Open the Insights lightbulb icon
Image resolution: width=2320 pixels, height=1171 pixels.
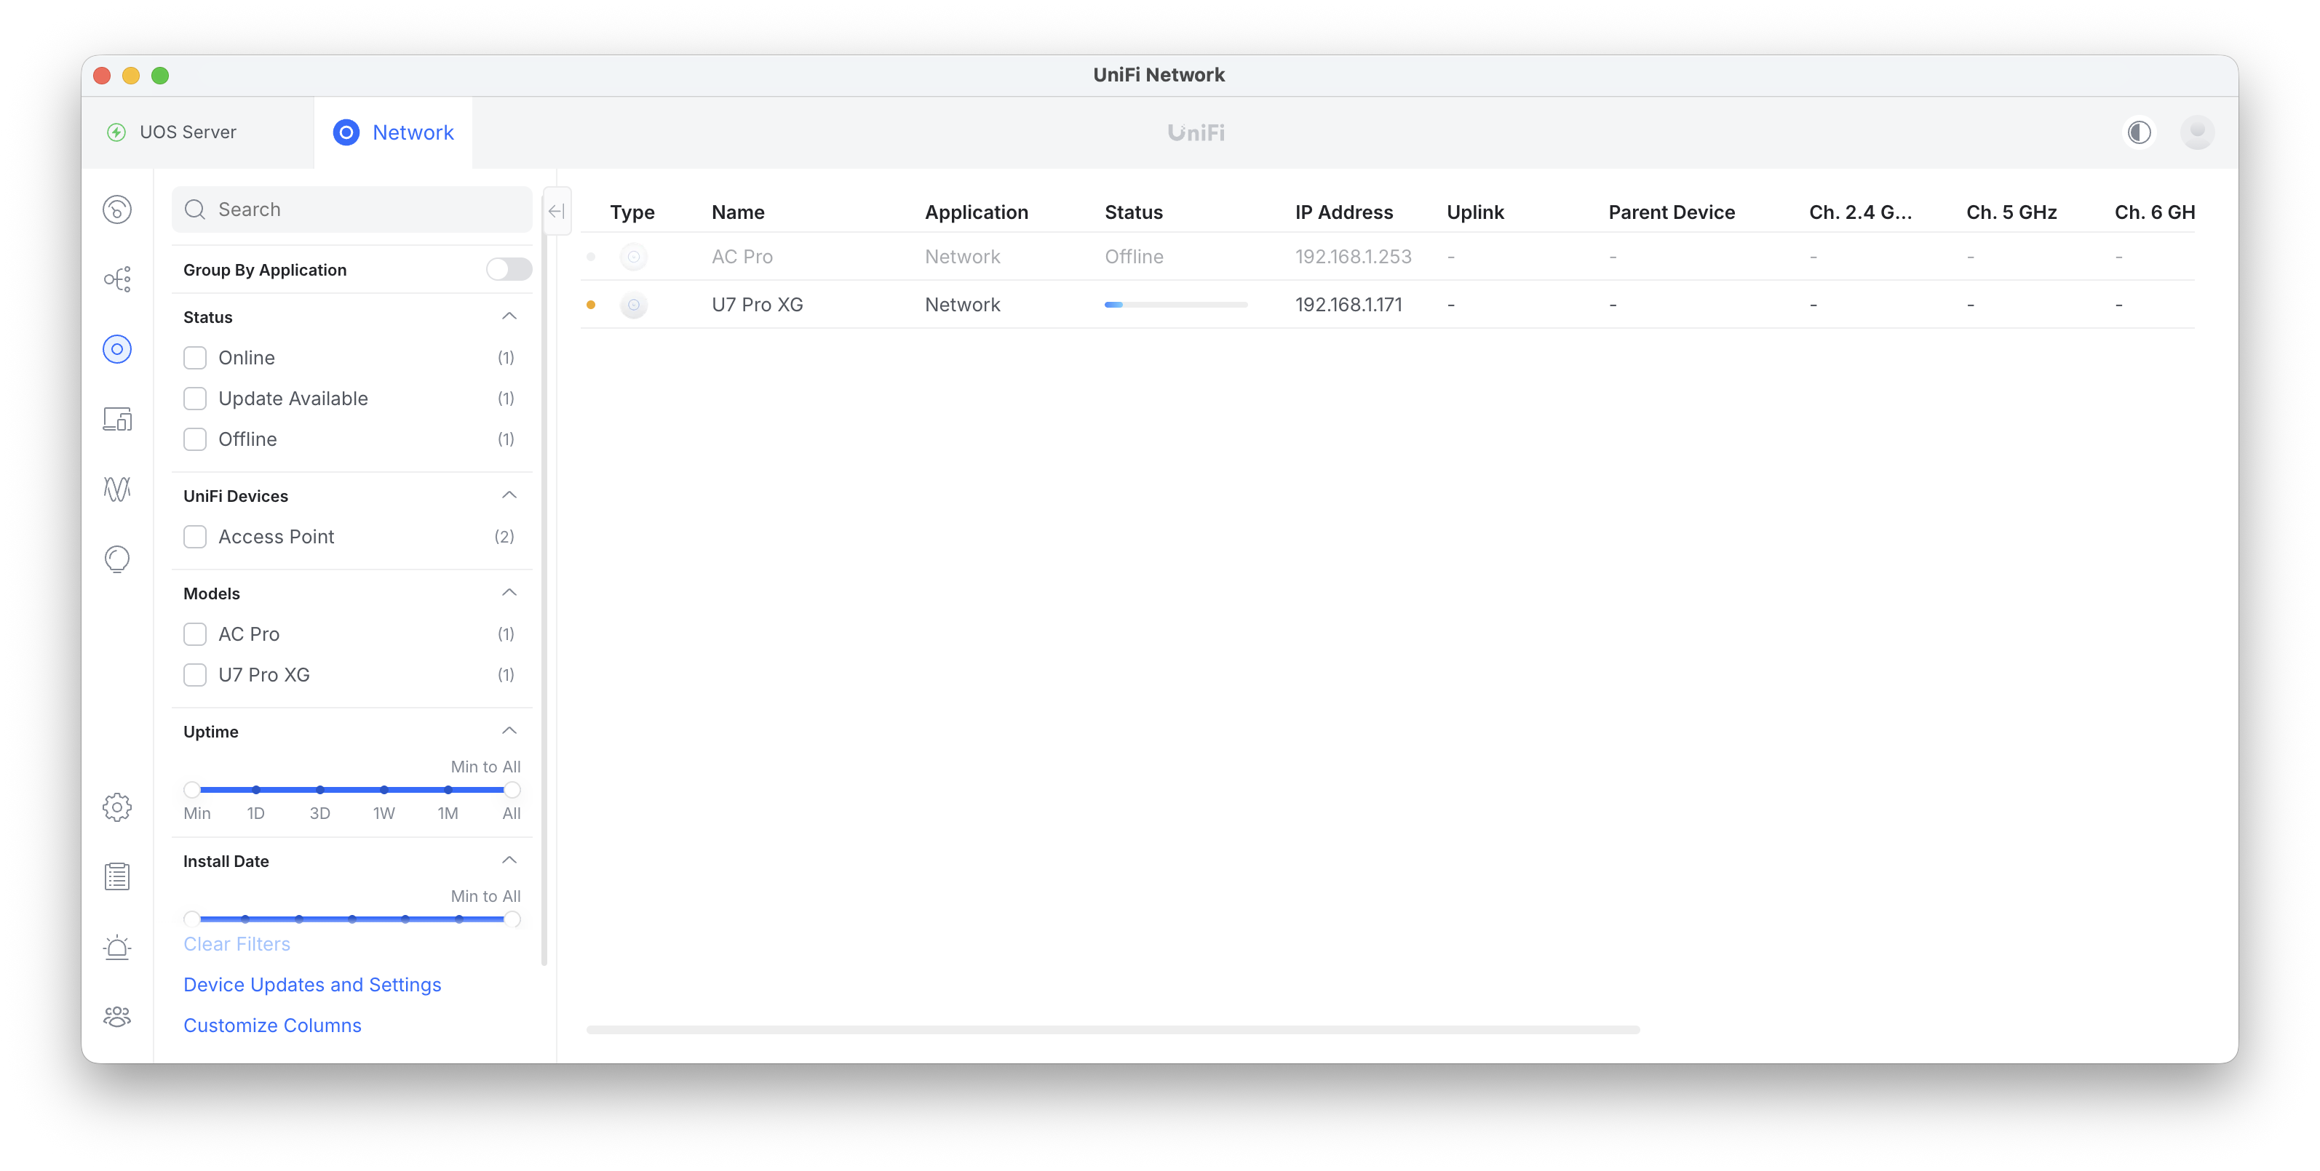tap(117, 559)
